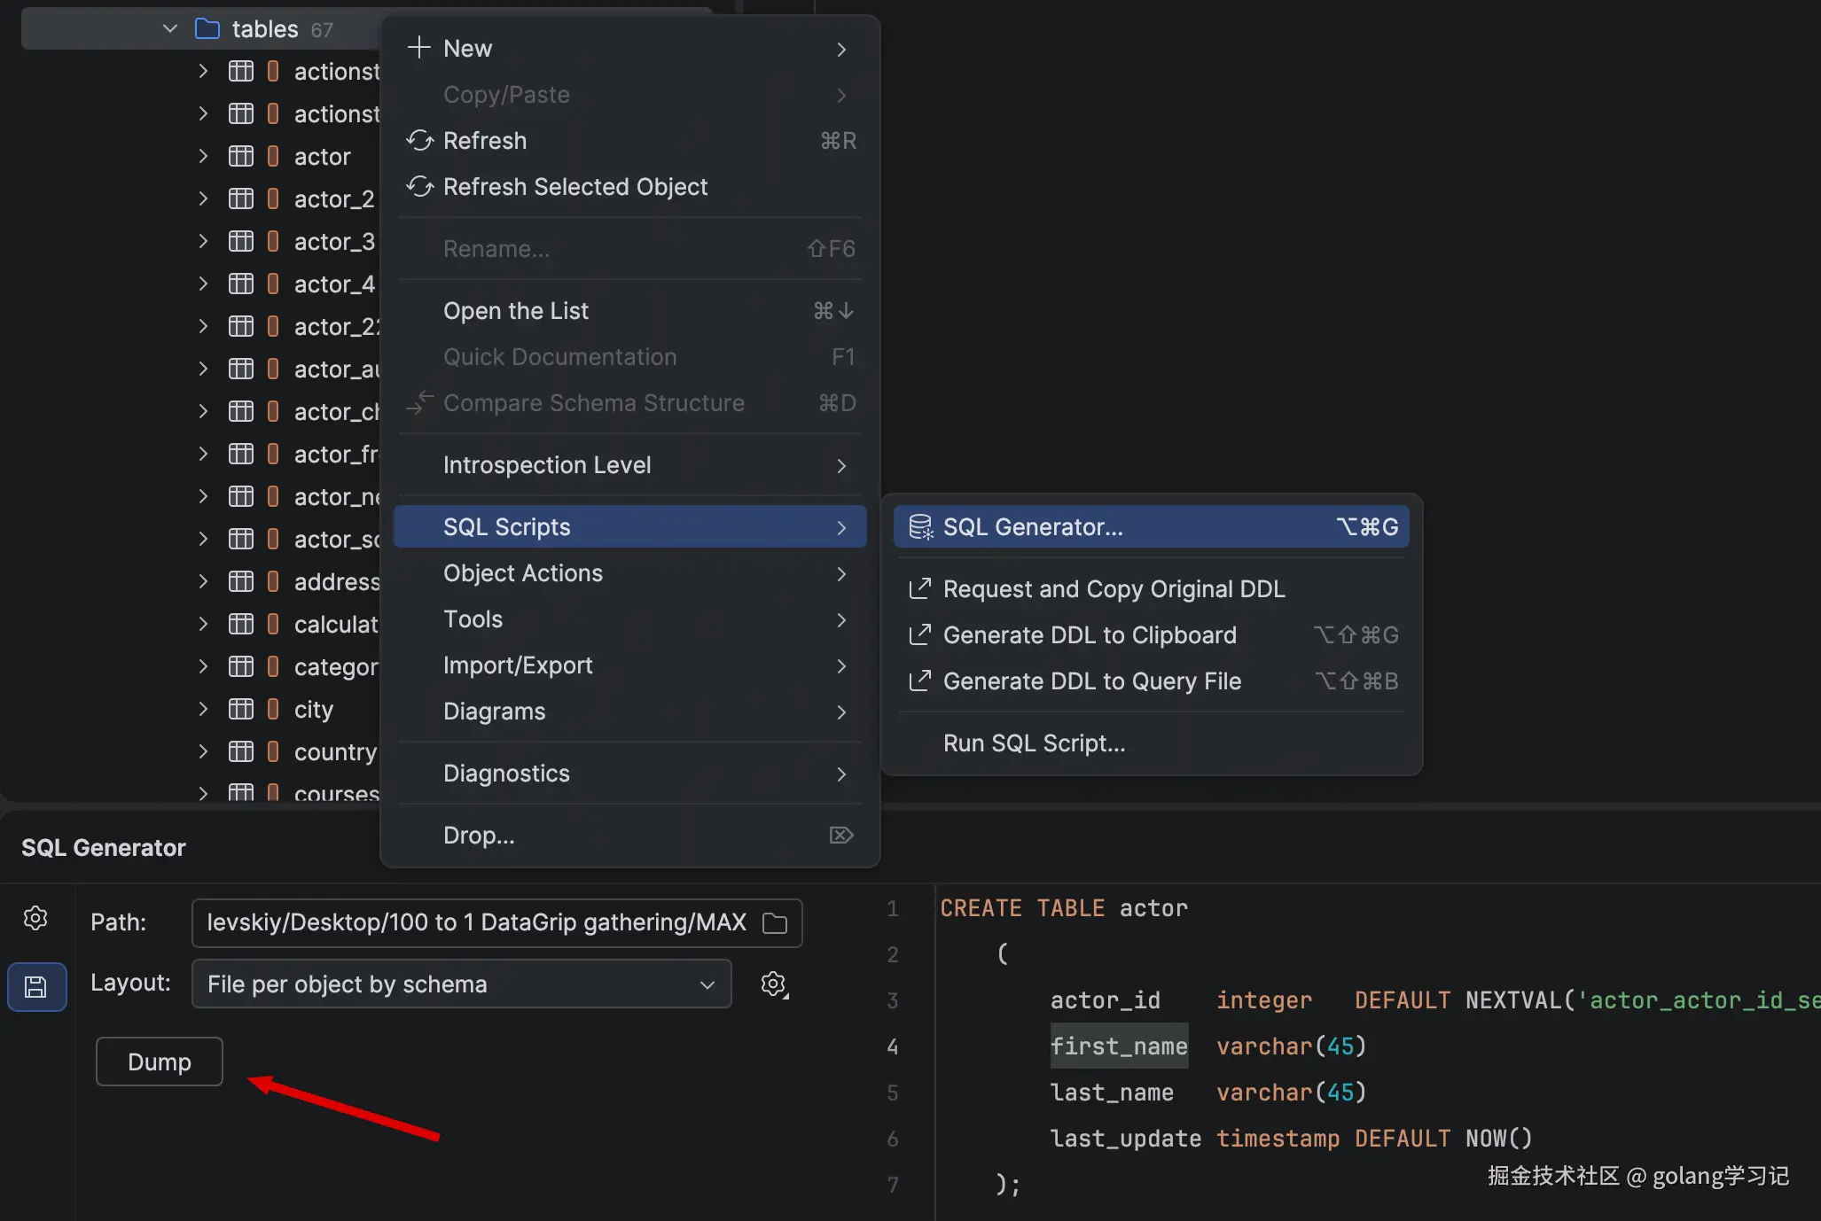Click the Refresh arrows icon in menu

[419, 141]
